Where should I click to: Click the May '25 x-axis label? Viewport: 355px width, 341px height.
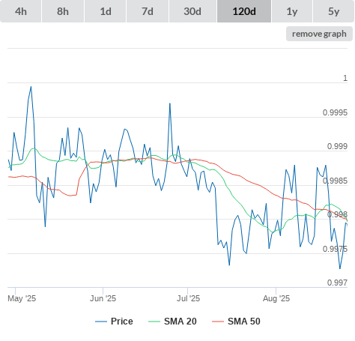coord(22,298)
